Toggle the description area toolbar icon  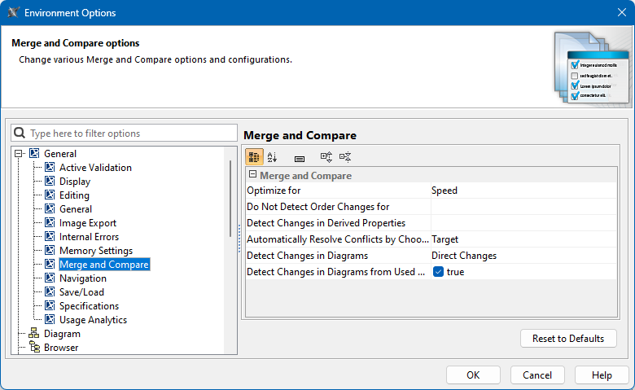[300, 157]
